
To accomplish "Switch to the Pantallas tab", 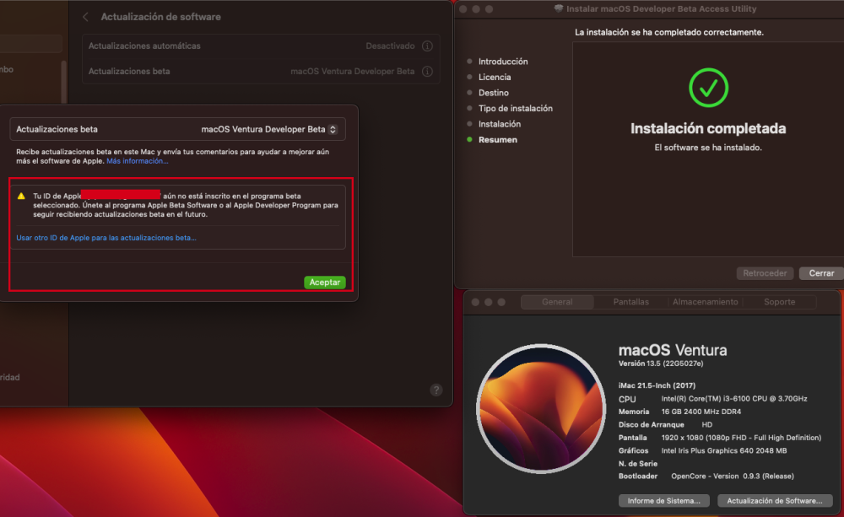I will pyautogui.click(x=630, y=302).
